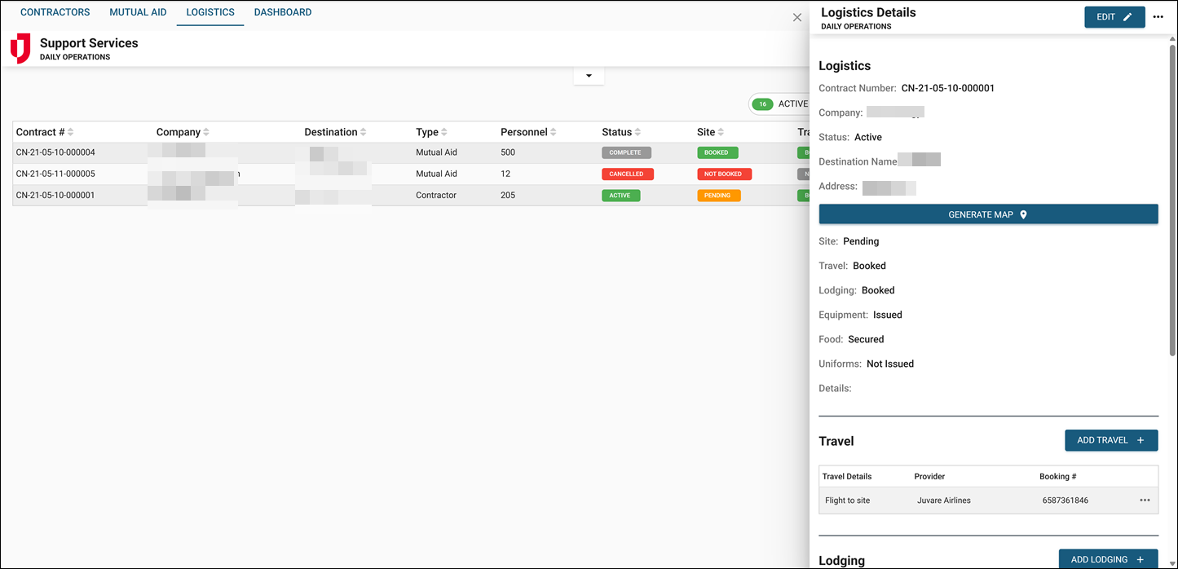Sort by Destination column header
This screenshot has width=1178, height=569.
[x=335, y=132]
